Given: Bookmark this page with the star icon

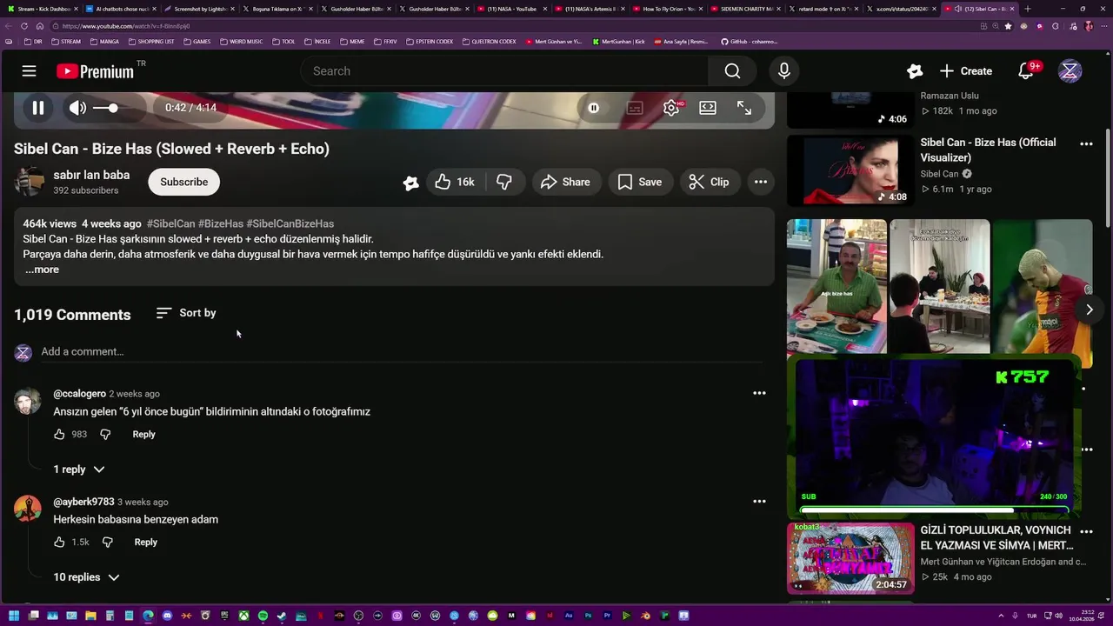Looking at the screenshot, I should (1008, 26).
